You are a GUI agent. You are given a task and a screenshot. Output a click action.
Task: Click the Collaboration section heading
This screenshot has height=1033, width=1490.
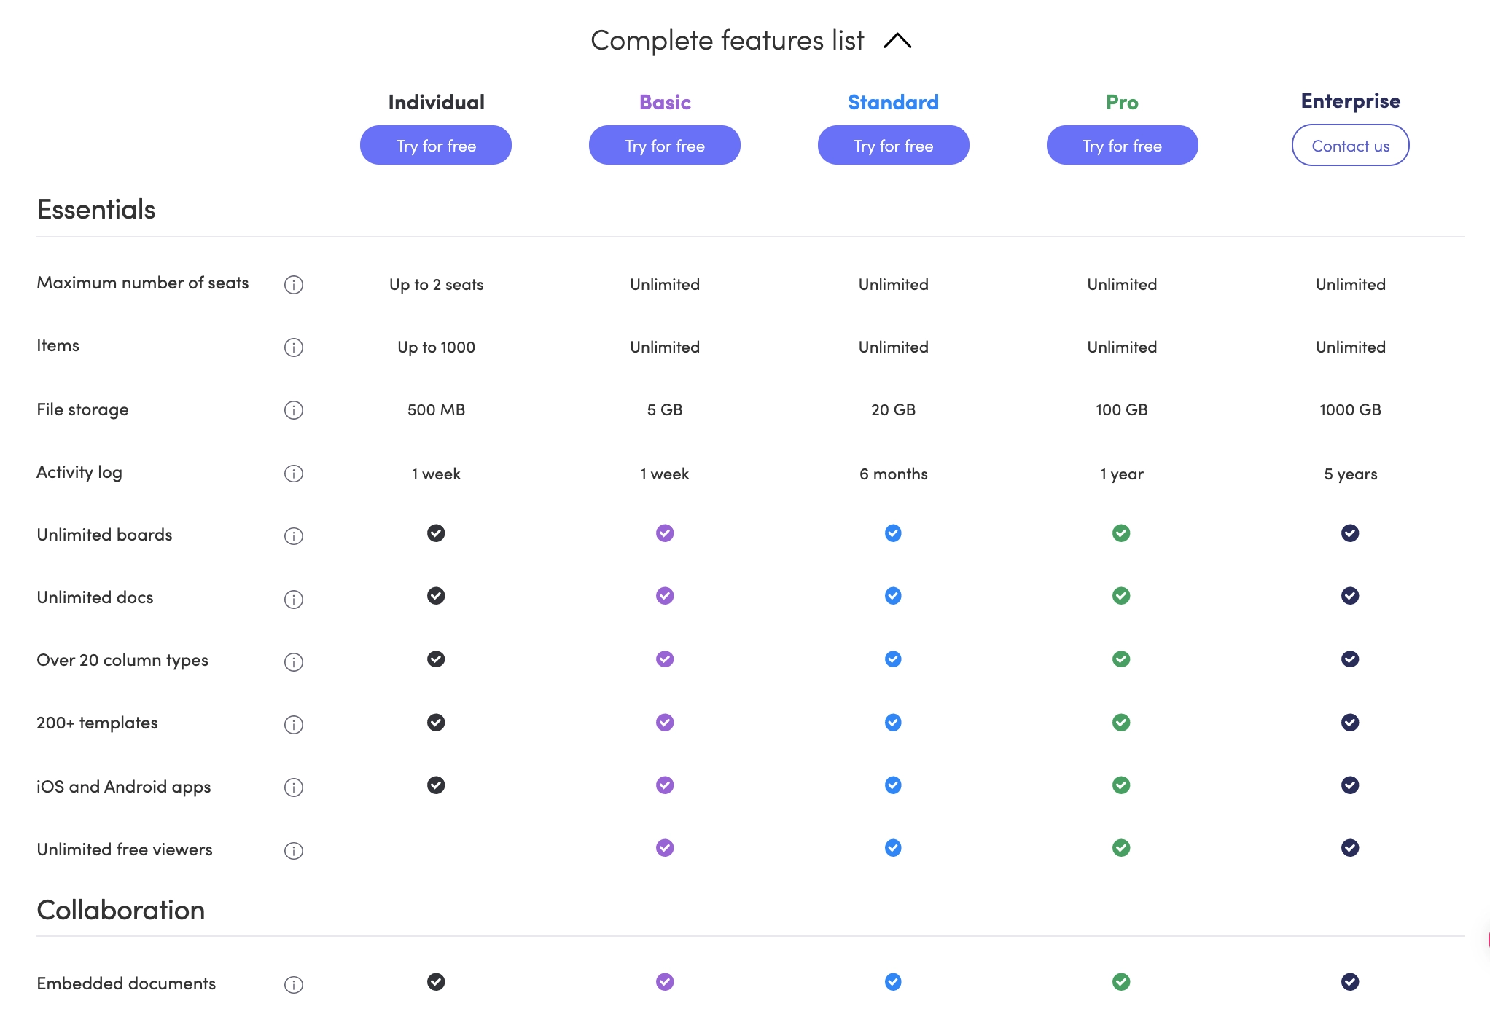coord(120,910)
